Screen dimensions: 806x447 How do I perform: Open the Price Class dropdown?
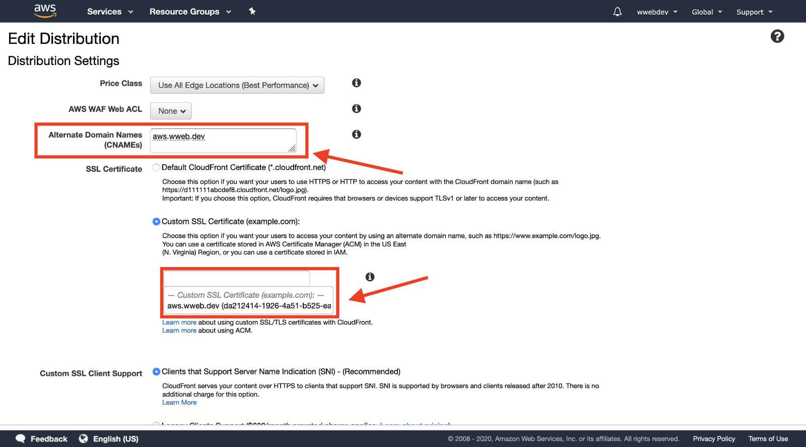pos(237,85)
